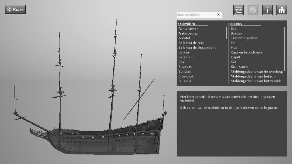Select Kajuit in the Ruimtes list
The image size is (292, 164).
(236, 57)
